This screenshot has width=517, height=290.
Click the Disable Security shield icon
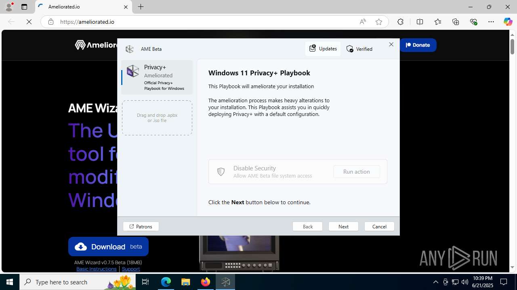(x=221, y=172)
